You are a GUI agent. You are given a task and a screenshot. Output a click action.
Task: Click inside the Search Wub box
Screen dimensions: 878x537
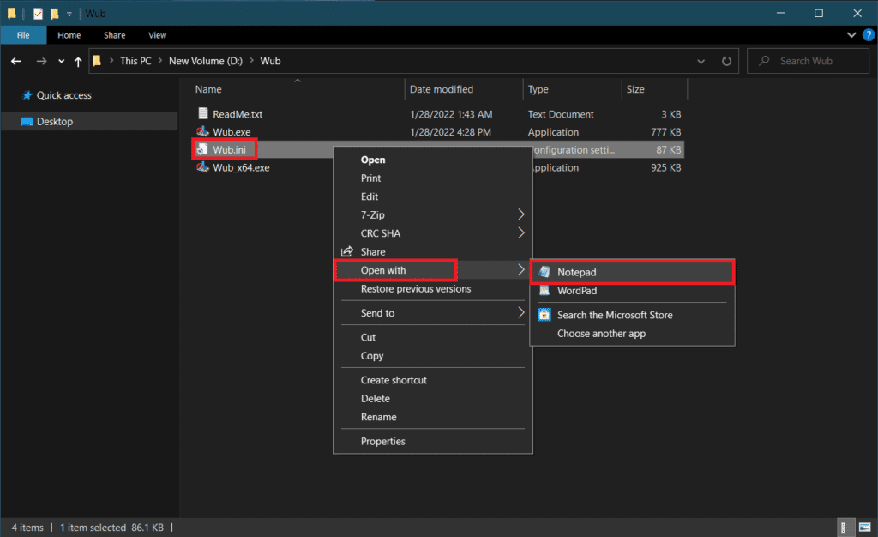point(807,61)
